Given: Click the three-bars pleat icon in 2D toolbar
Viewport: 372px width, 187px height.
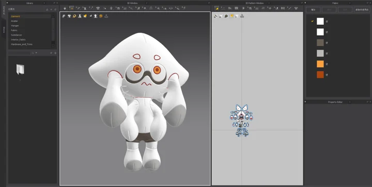Looking at the screenshot, I should click(283, 8).
